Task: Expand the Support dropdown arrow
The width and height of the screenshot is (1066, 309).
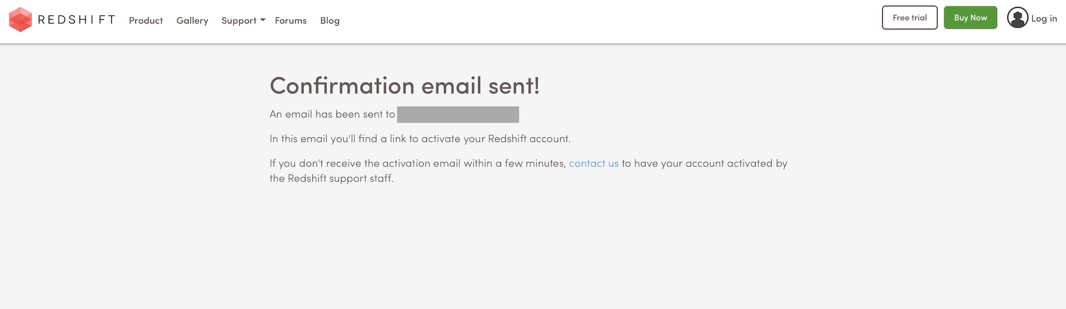Action: (x=263, y=20)
